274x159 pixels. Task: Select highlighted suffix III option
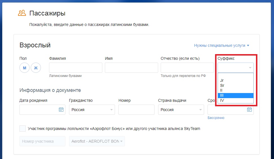tap(222, 95)
